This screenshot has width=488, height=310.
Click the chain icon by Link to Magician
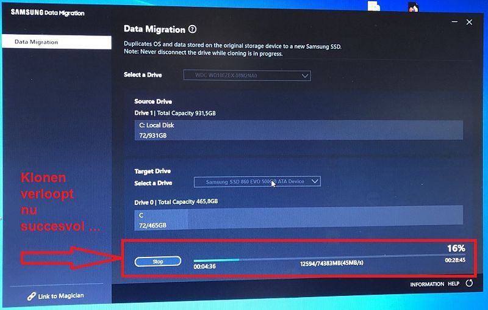32,297
